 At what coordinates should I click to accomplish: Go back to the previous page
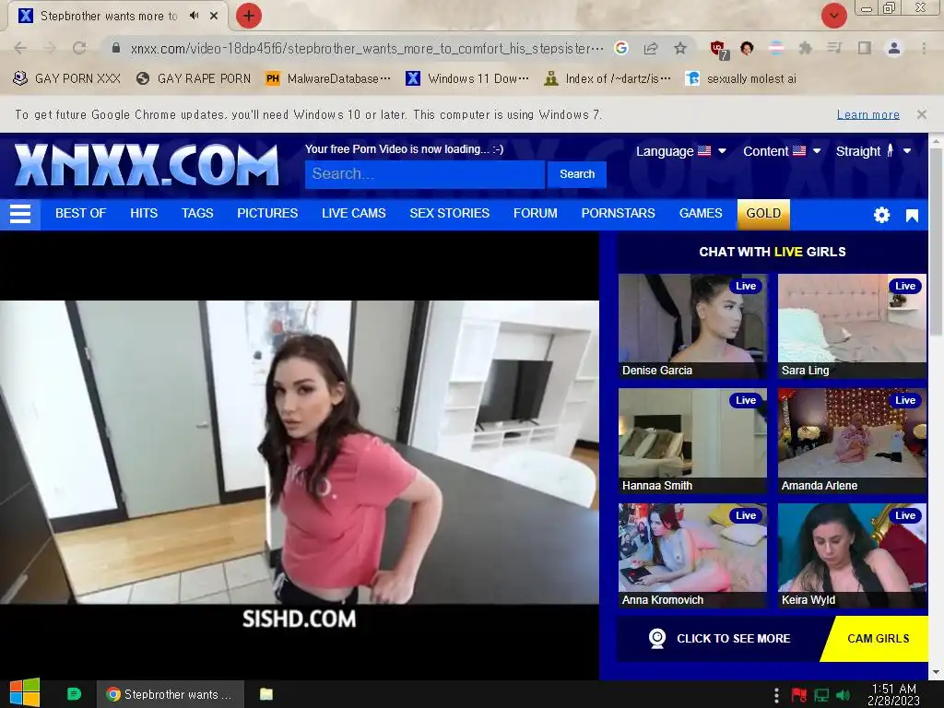[20, 48]
